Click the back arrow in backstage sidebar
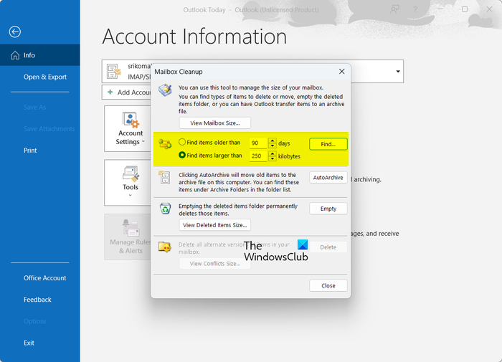502x362 pixels. (15, 32)
